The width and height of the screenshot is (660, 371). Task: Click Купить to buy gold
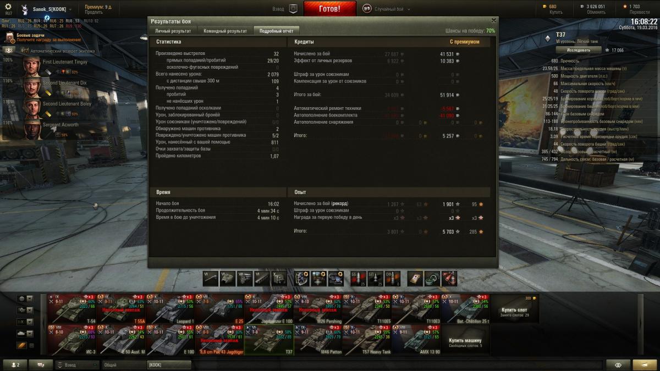tap(556, 12)
